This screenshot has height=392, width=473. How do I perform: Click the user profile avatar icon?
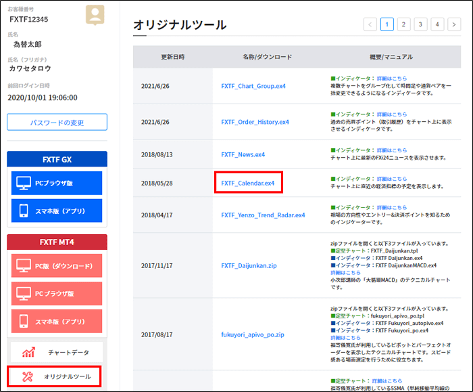click(95, 14)
